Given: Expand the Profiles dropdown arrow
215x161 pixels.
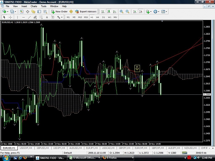Looking at the screenshot, I should (x=15, y=12).
